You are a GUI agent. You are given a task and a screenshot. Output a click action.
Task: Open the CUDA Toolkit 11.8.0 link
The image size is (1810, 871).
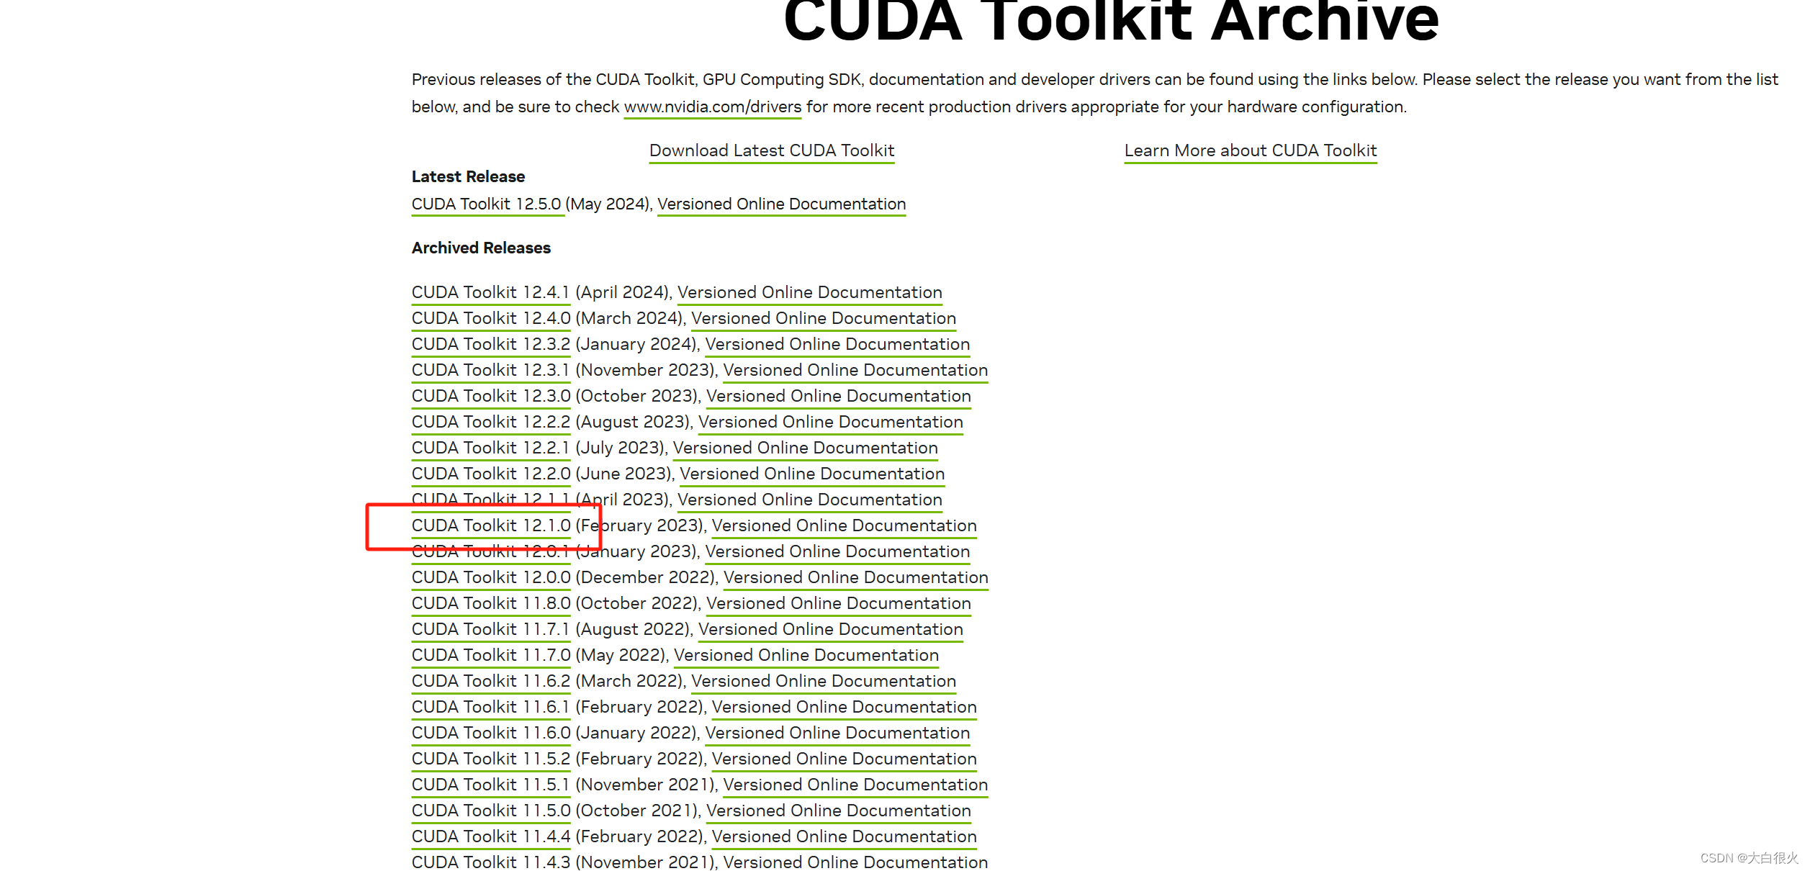tap(491, 604)
